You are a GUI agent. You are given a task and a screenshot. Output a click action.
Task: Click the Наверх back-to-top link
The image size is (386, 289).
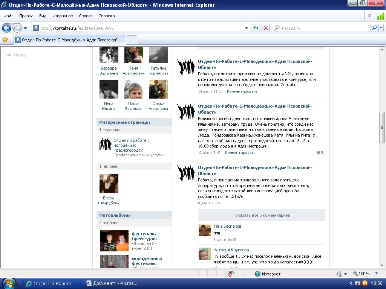click(x=16, y=55)
